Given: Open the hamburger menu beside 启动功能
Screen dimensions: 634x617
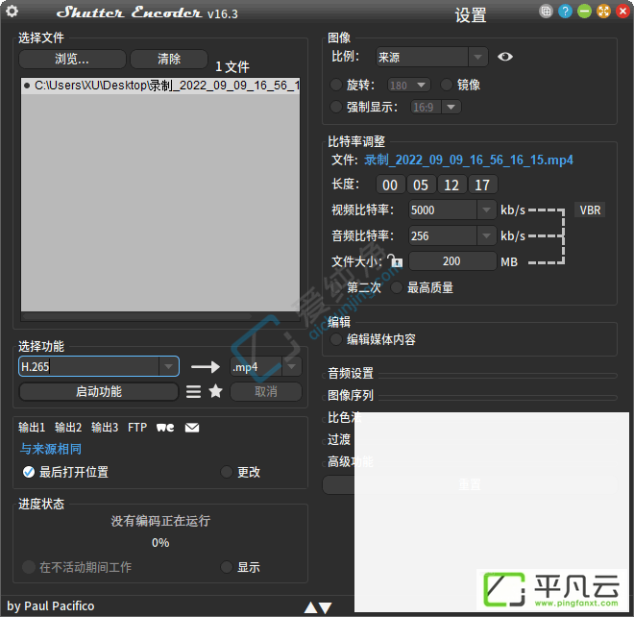Looking at the screenshot, I should coord(193,392).
